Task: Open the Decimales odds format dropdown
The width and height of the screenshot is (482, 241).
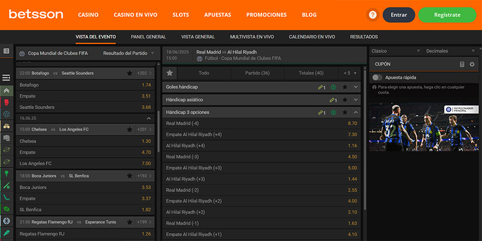Action: [x=450, y=51]
